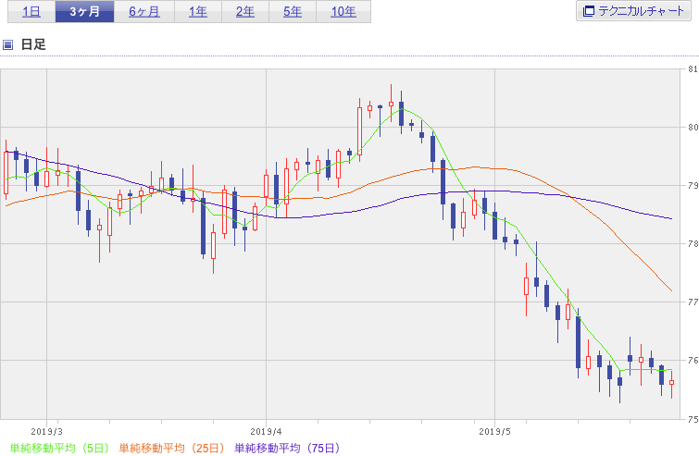Click the 77 price axis label
Image resolution: width=699 pixels, height=456 pixels.
[x=693, y=302]
